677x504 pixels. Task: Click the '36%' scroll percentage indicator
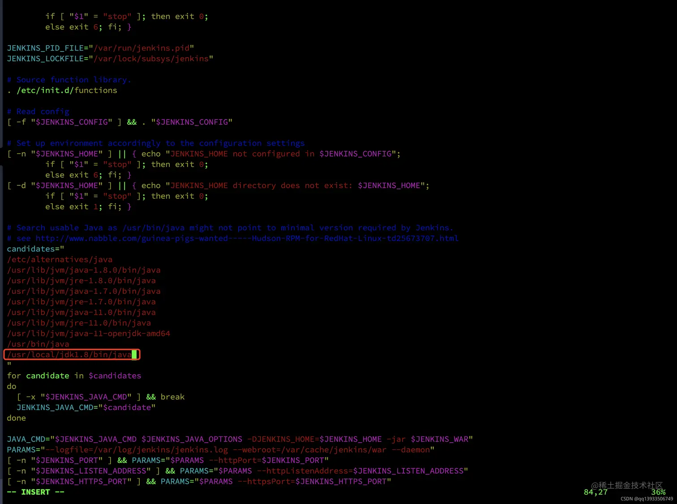658,492
